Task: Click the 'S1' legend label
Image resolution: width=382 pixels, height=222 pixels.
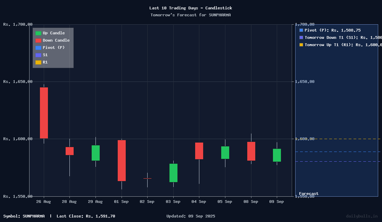Action: click(x=45, y=55)
